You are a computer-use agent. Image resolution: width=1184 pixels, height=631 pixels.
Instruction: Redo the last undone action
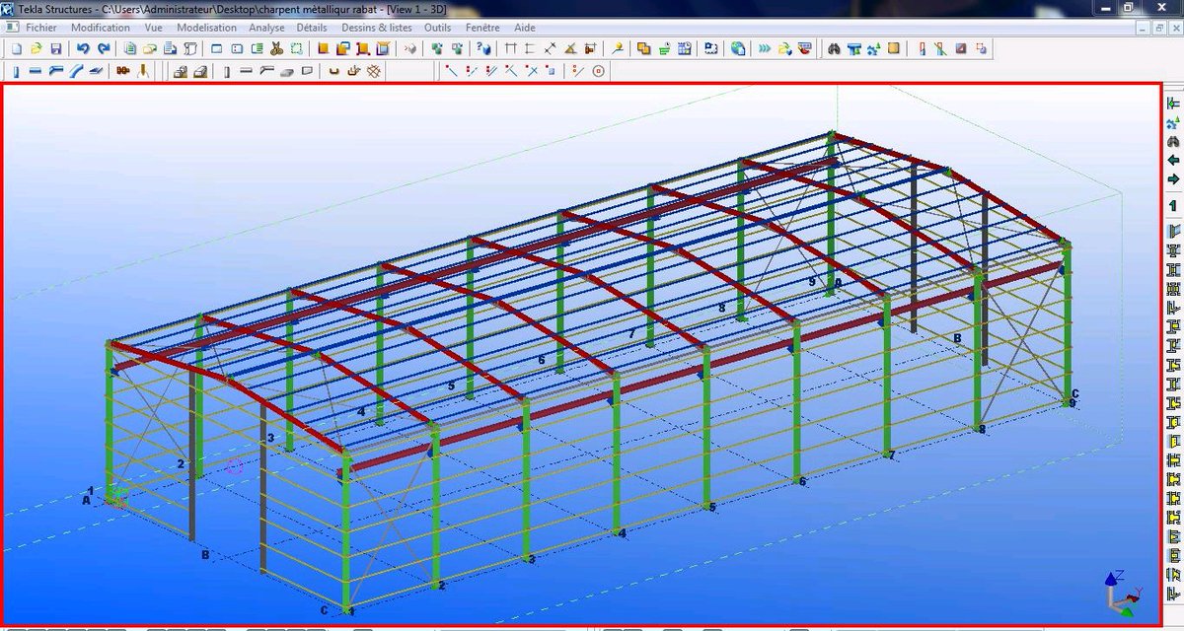click(104, 48)
